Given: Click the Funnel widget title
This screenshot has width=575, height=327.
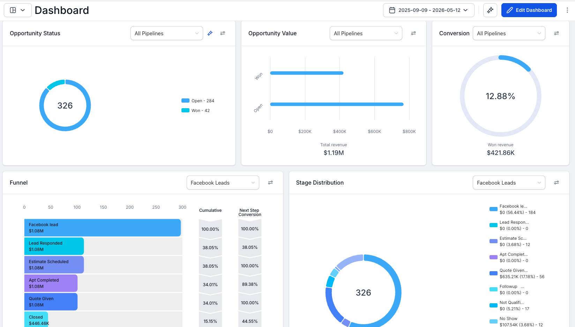Looking at the screenshot, I should [18, 183].
